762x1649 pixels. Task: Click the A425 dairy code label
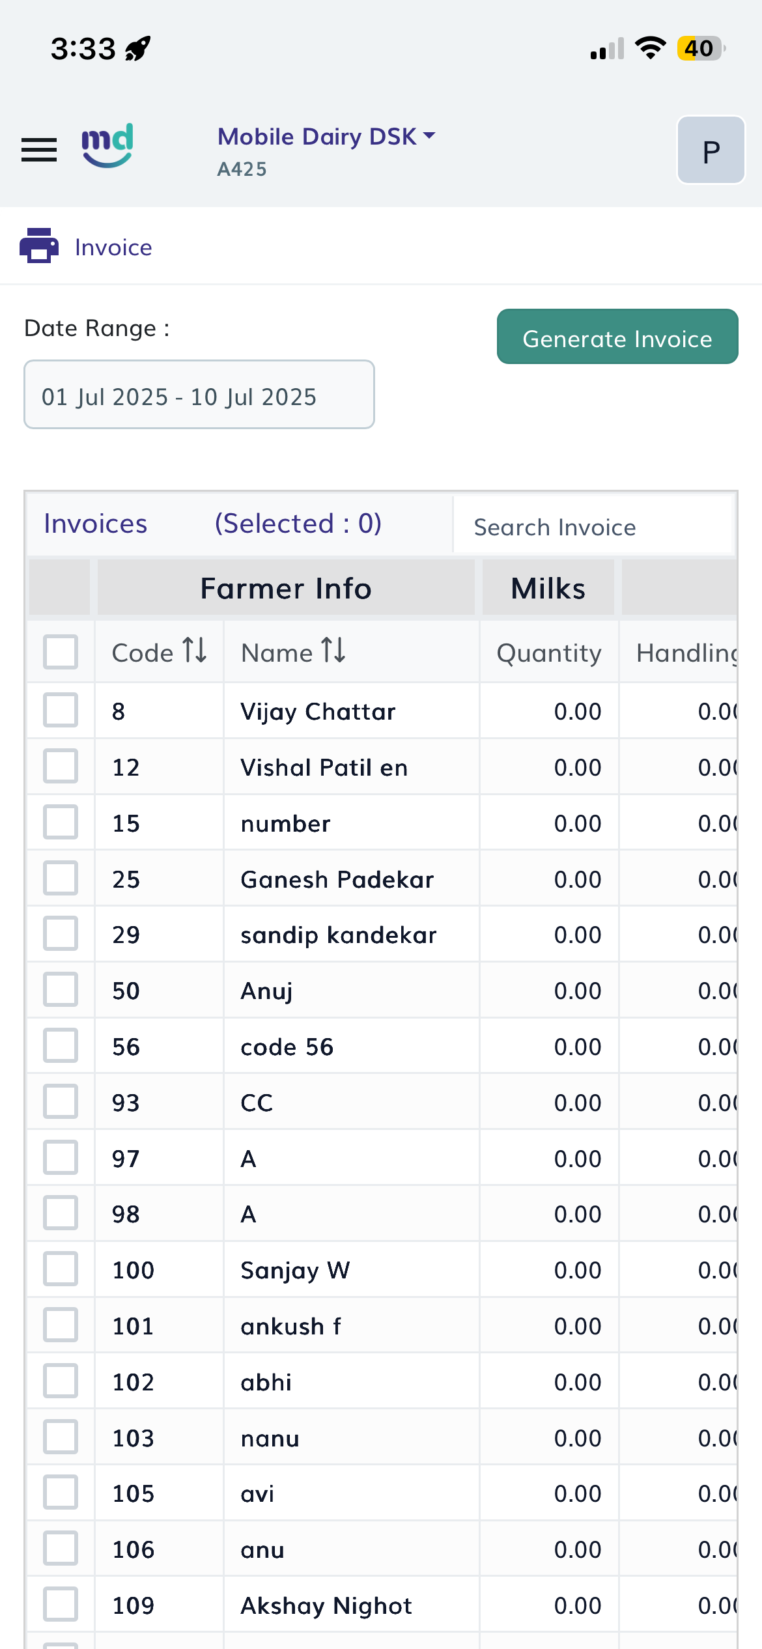pyautogui.click(x=242, y=169)
